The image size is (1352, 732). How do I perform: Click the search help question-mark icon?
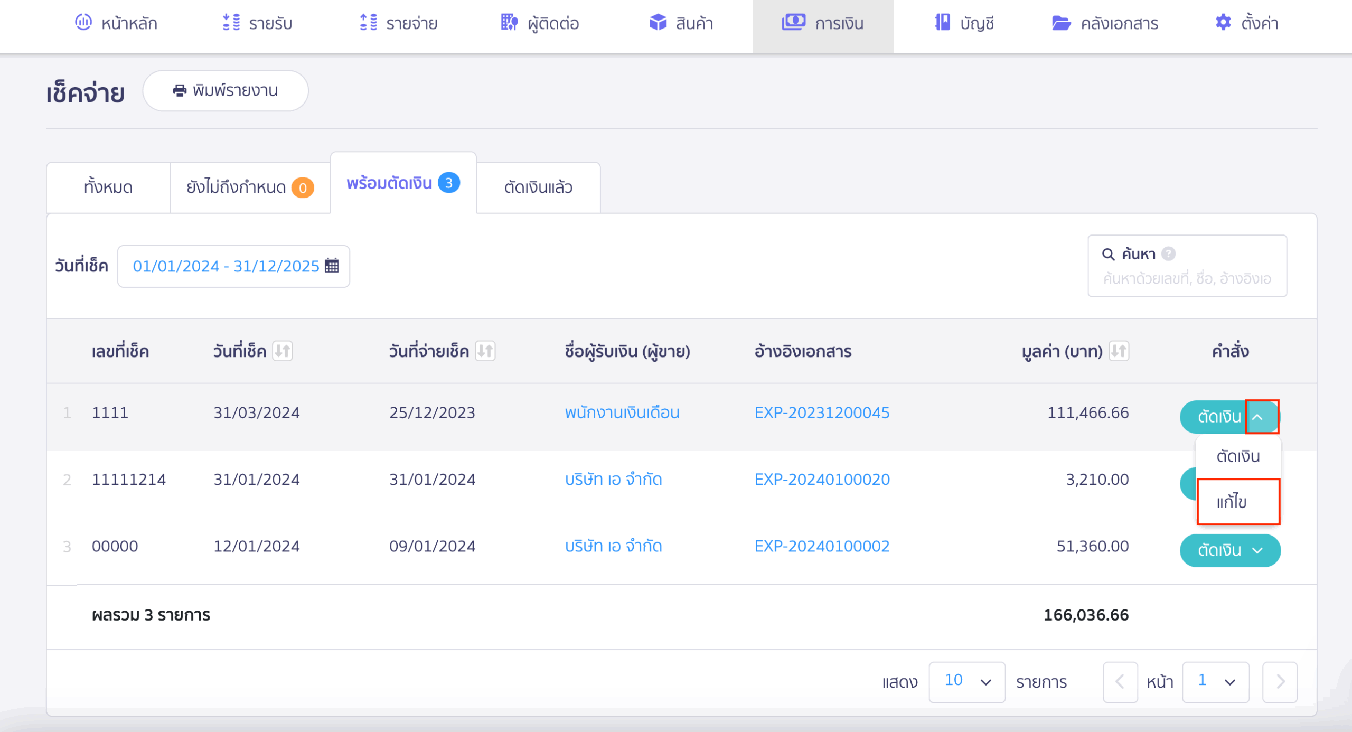pyautogui.click(x=1169, y=254)
